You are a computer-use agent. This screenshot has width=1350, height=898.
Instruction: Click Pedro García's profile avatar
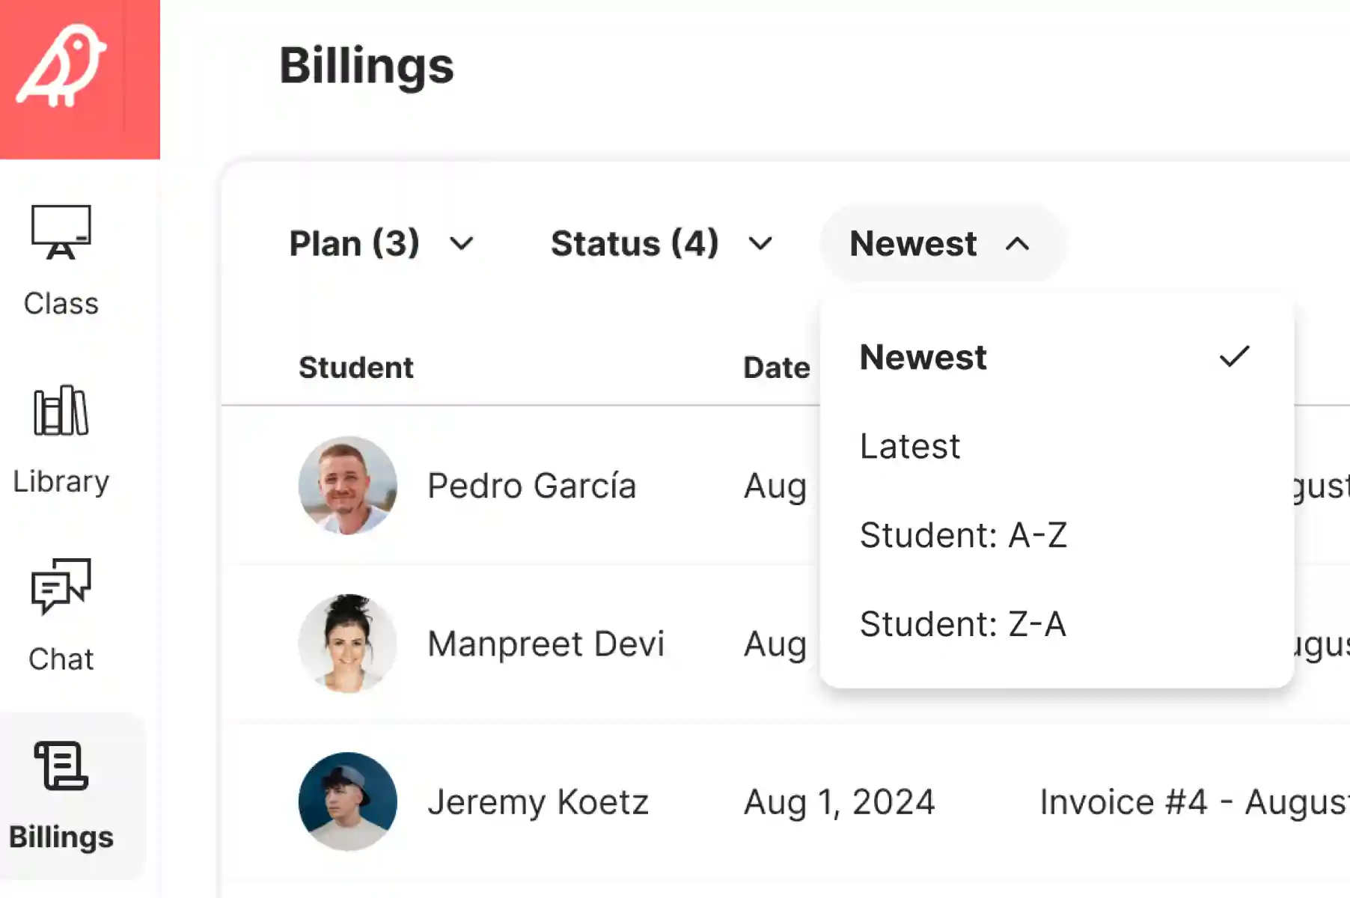[x=349, y=486]
